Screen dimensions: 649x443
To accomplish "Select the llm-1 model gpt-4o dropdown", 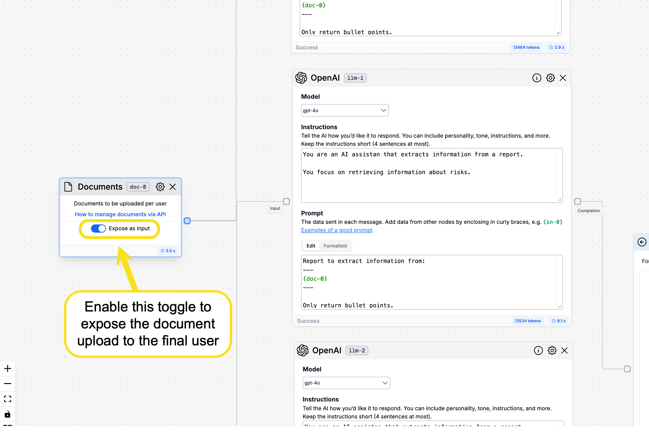I will [344, 110].
